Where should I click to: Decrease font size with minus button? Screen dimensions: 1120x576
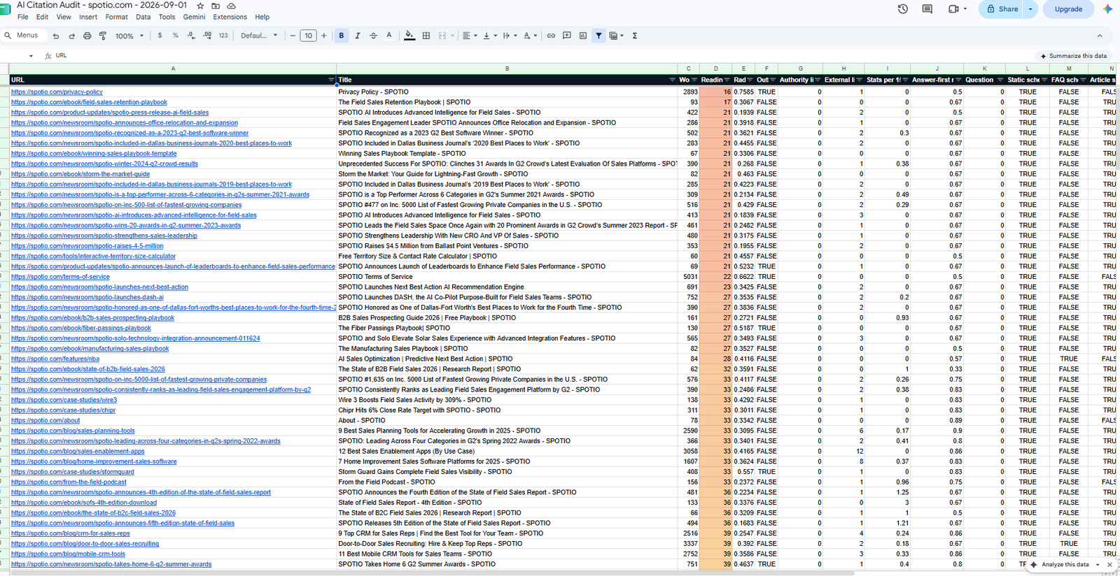point(293,36)
